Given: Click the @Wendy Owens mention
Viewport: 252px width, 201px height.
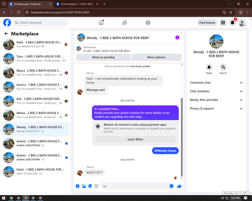Looking at the screenshot, I should 165,151.
